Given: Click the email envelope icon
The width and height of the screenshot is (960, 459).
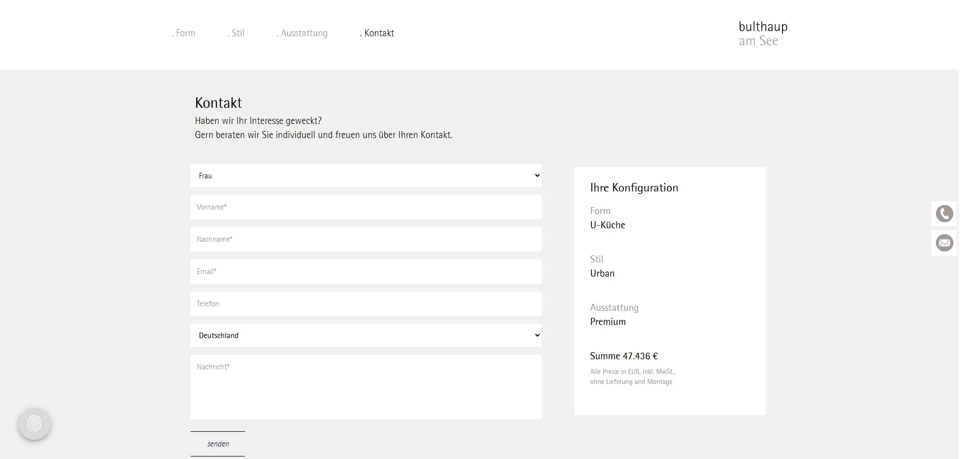Looking at the screenshot, I should [944, 243].
